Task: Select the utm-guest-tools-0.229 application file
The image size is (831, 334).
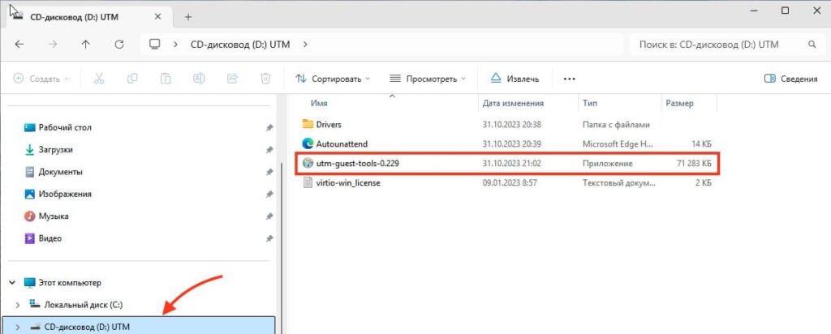Action: [x=357, y=163]
